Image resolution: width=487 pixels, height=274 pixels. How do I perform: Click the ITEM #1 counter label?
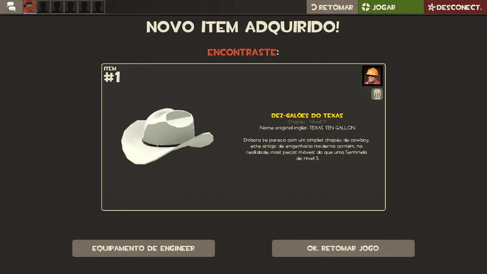point(112,75)
